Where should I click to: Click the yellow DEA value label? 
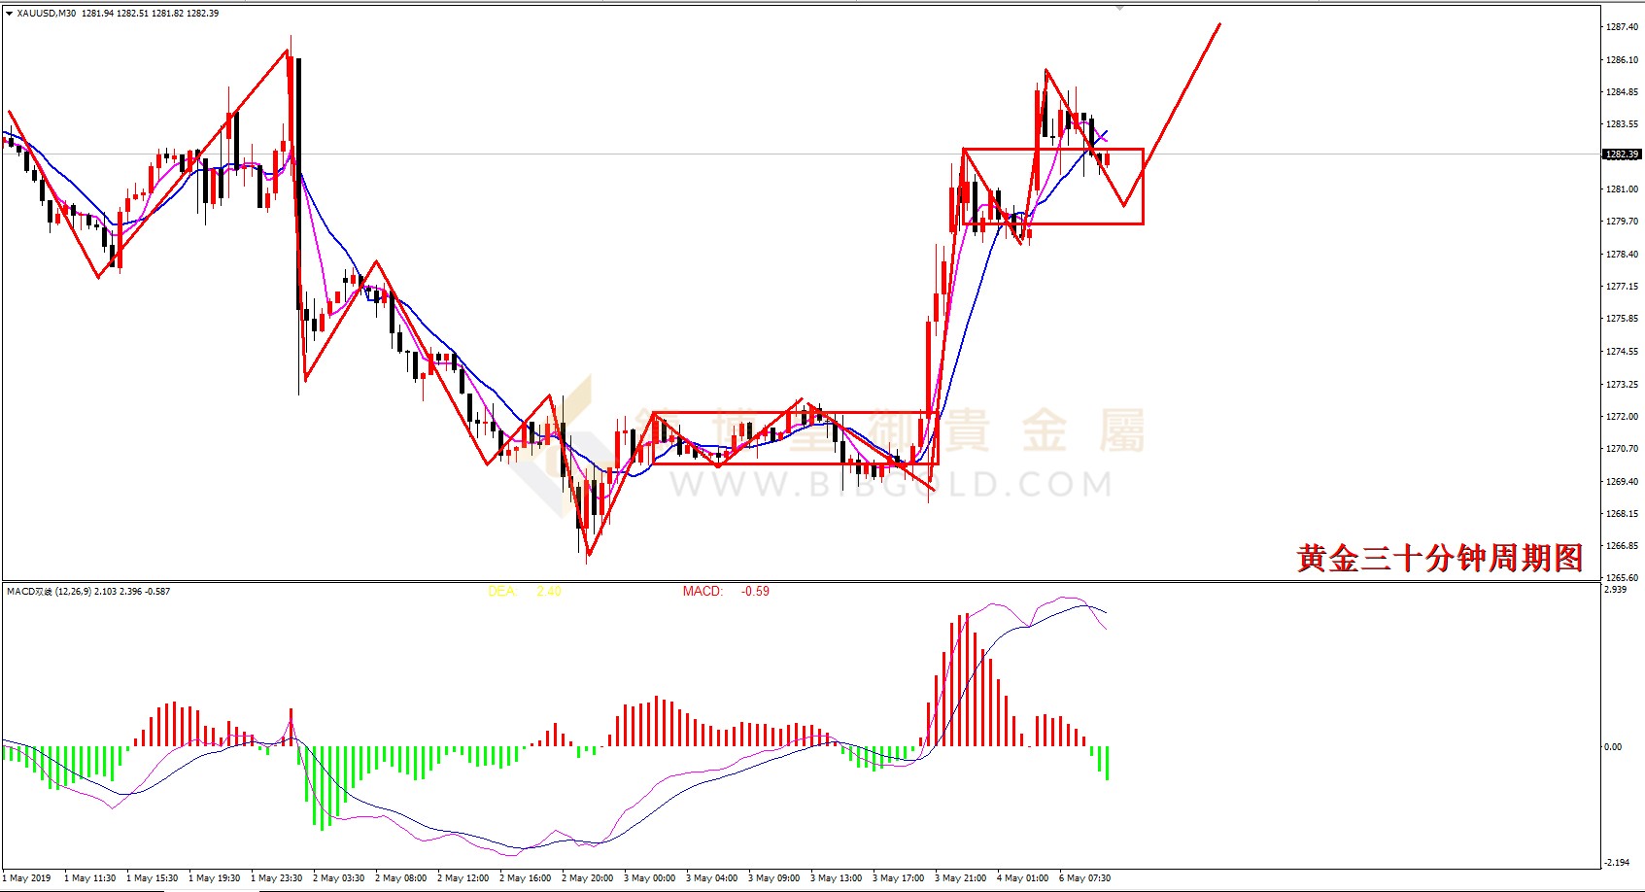(x=525, y=591)
